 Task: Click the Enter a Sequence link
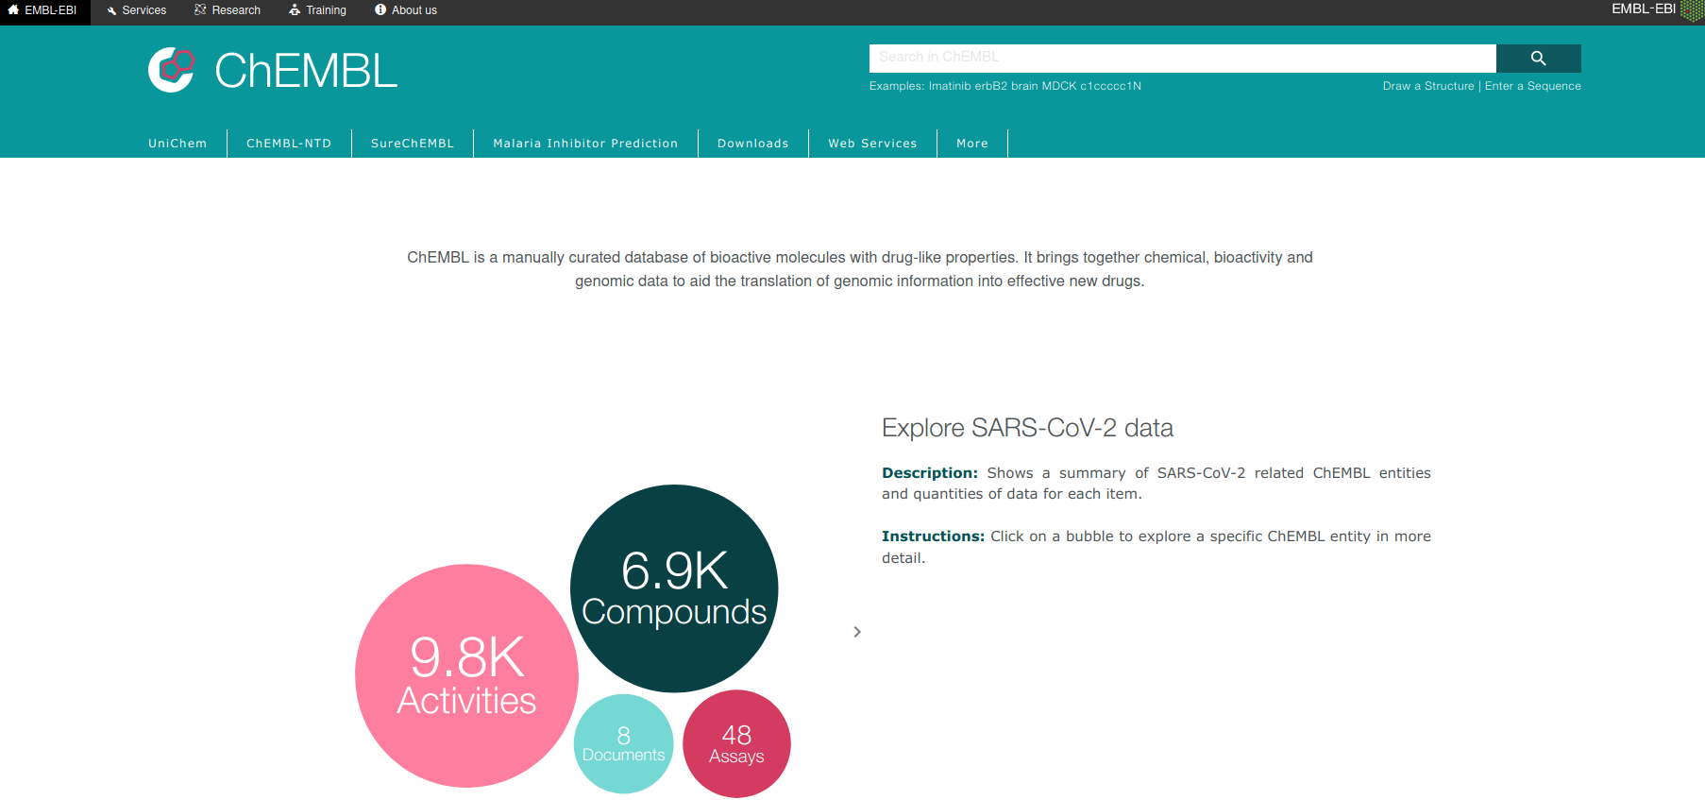tap(1532, 86)
